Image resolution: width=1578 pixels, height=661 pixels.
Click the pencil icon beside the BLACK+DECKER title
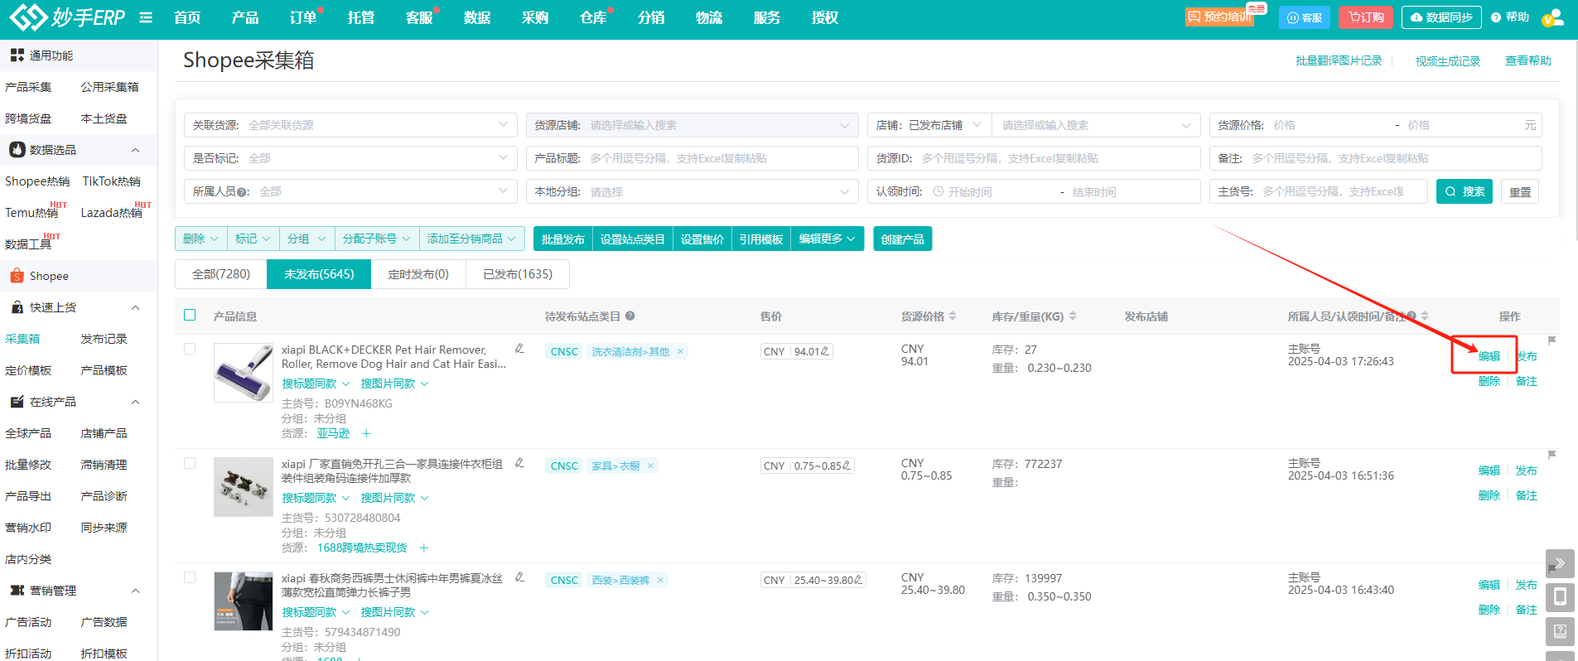519,349
